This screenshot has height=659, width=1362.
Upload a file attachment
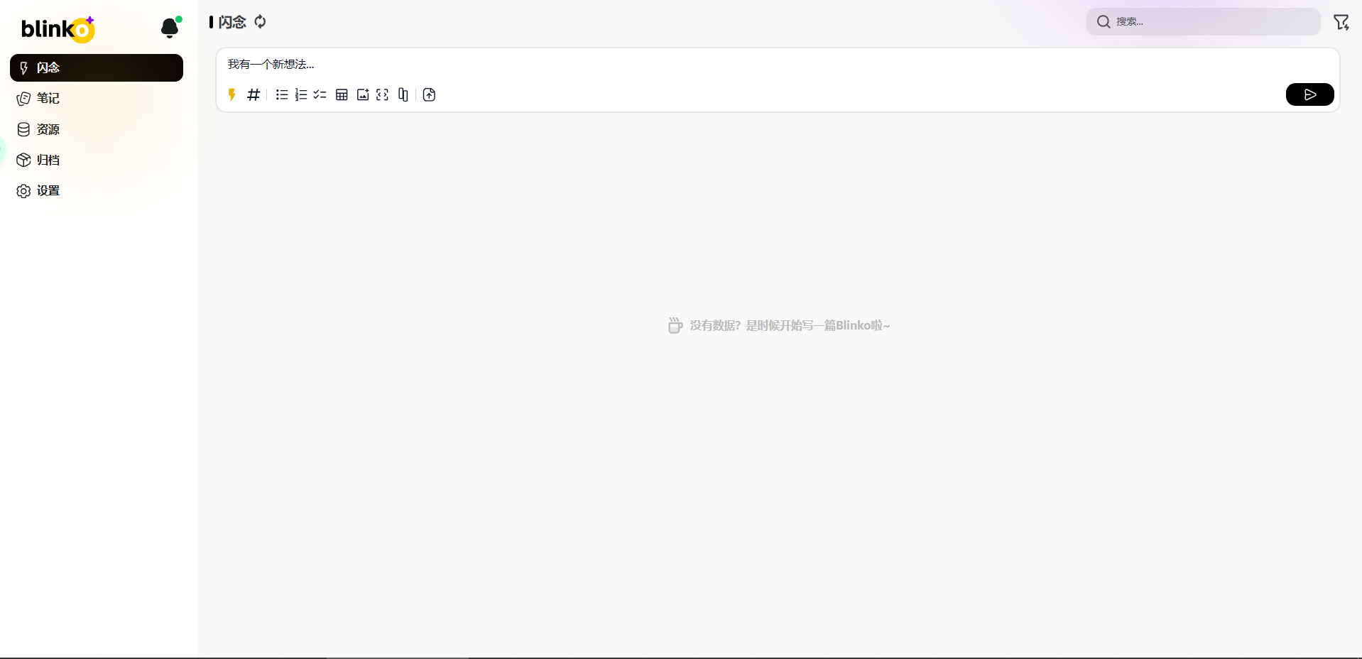coord(429,94)
